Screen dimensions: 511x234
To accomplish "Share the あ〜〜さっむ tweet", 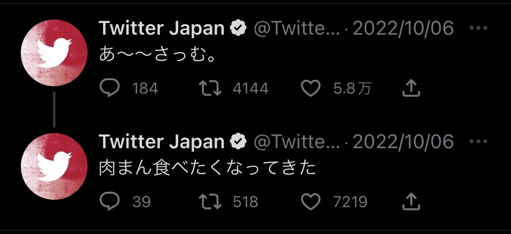I will pyautogui.click(x=411, y=88).
